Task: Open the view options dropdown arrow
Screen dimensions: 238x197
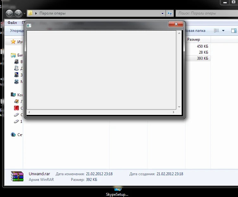Action: (223, 31)
